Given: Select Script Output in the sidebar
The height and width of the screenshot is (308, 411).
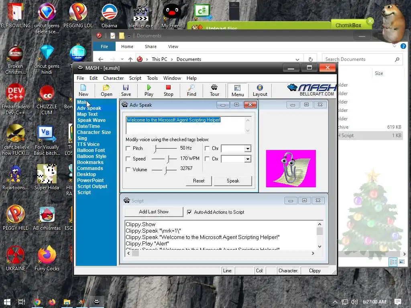Looking at the screenshot, I should pyautogui.click(x=92, y=186).
